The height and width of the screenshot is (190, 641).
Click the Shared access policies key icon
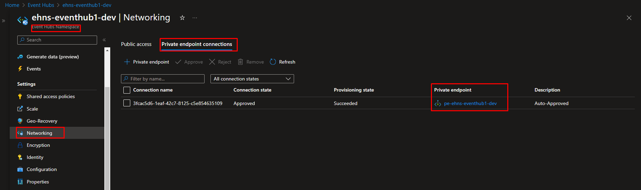click(20, 96)
